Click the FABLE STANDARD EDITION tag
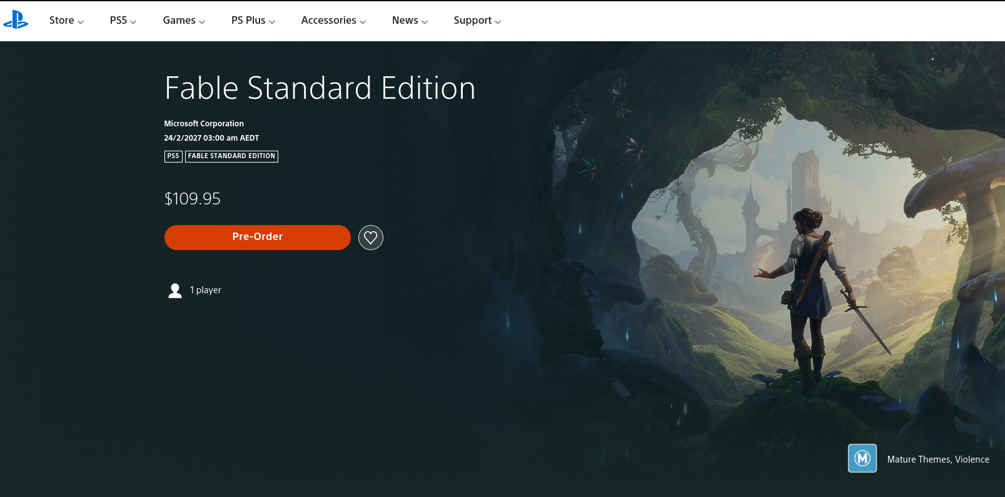 231,156
